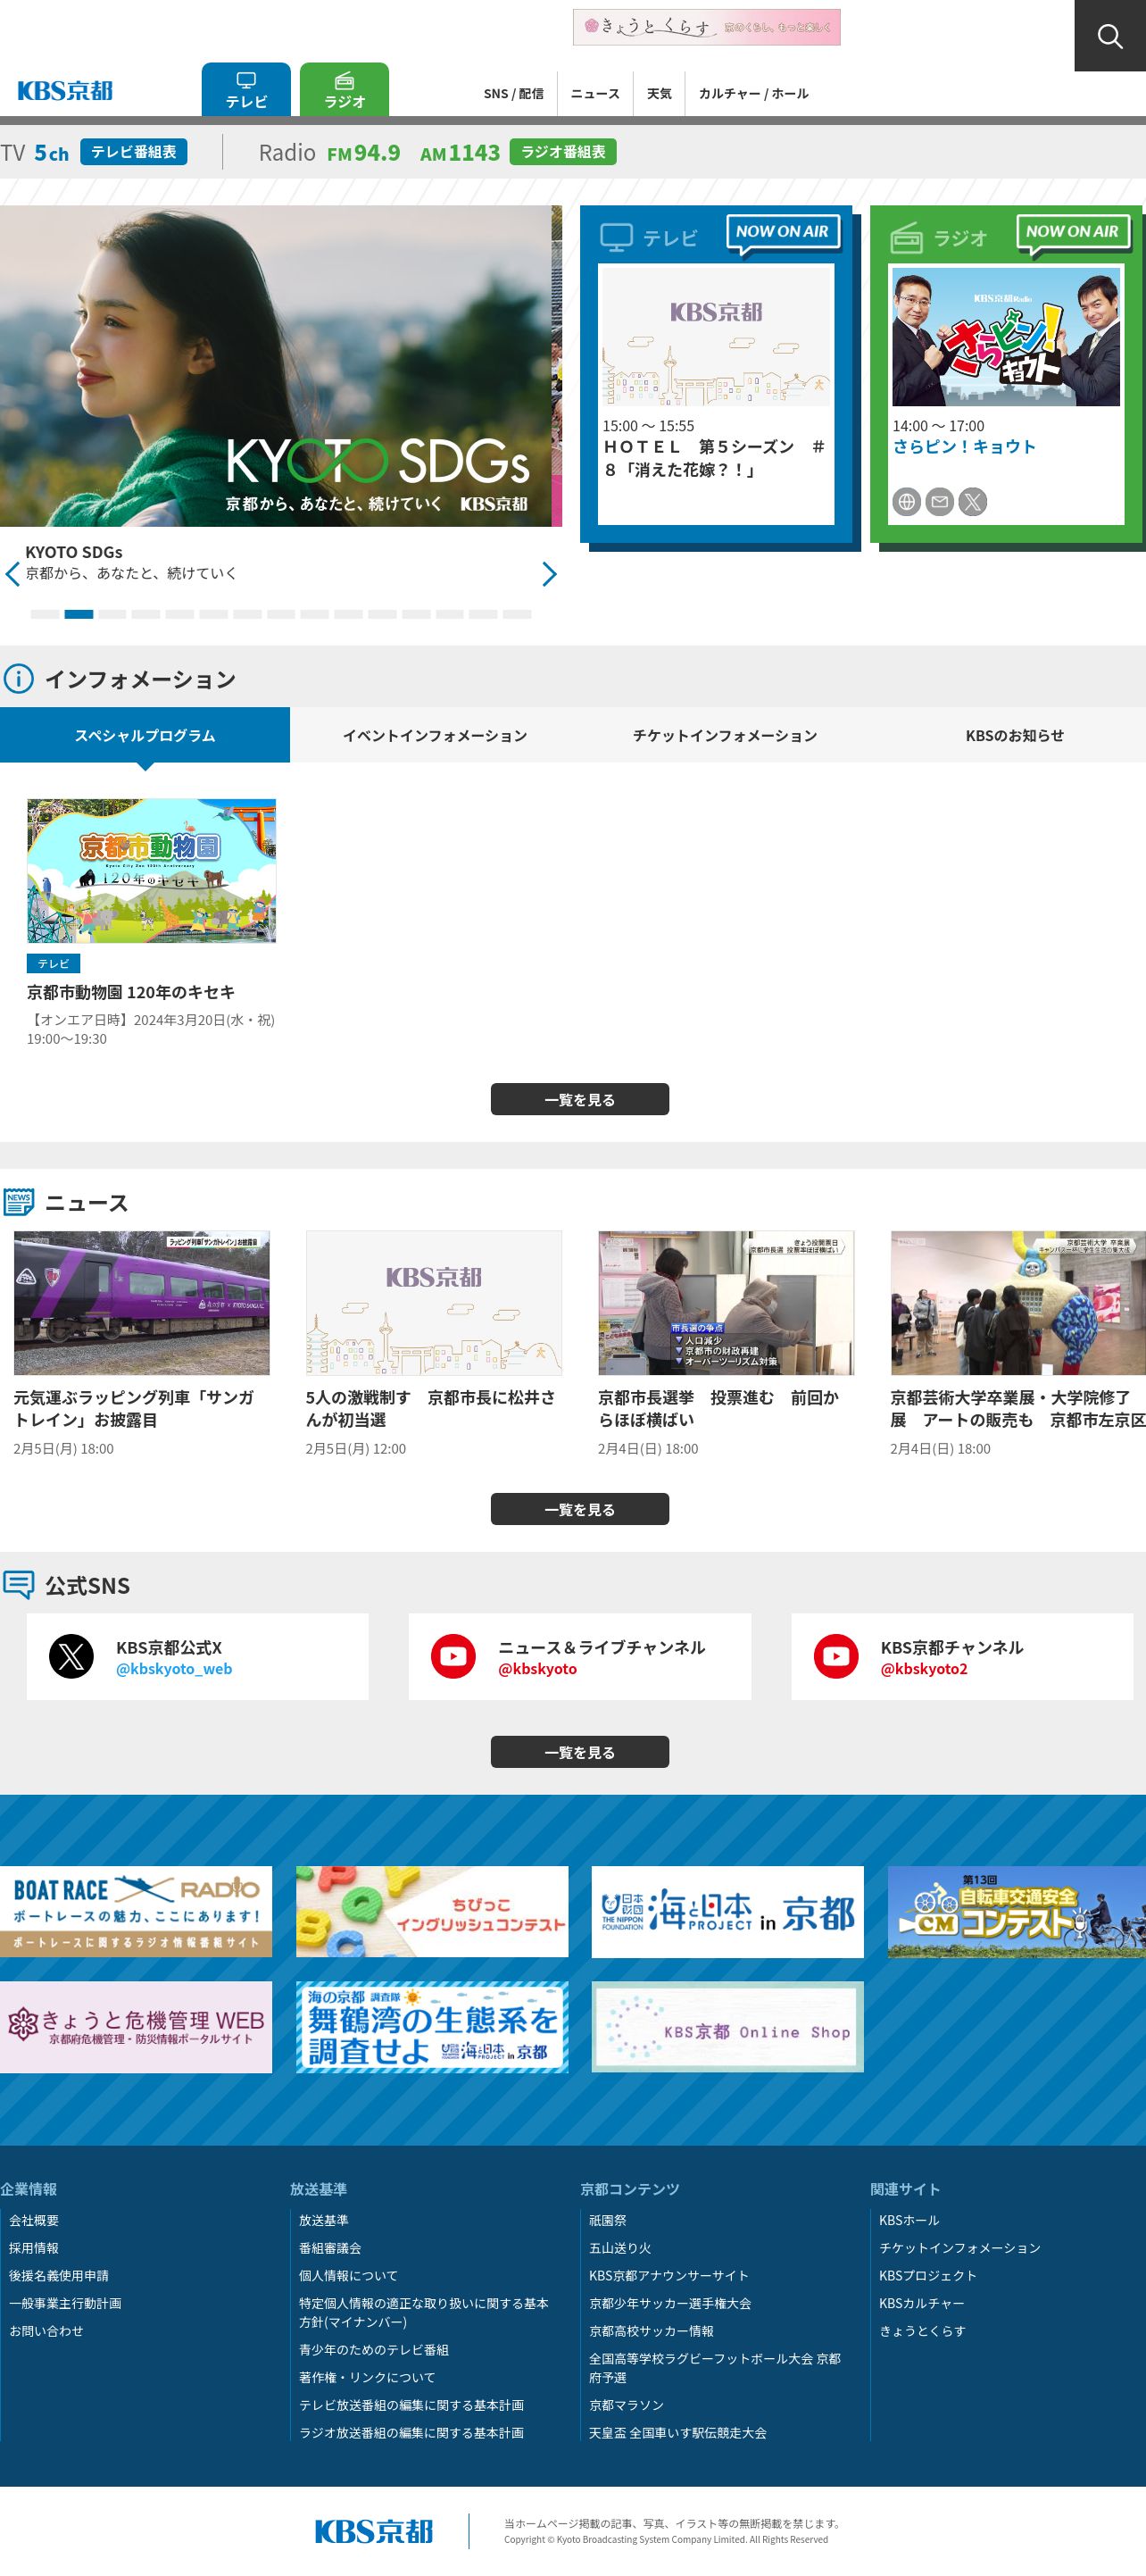Open the @kbskyoto2 channel link
Screen dimensions: 1146x2576
pyautogui.click(x=924, y=1669)
